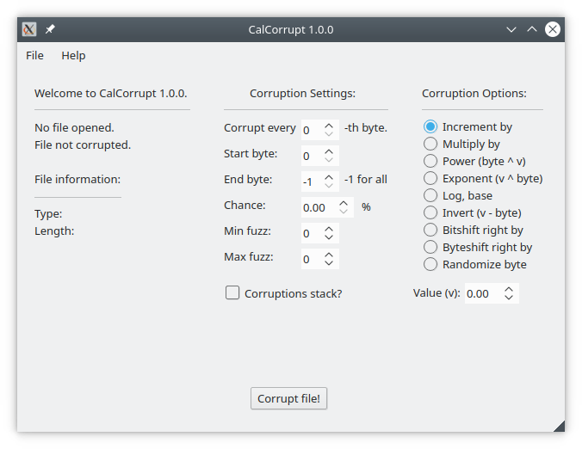Click the application icon in title bar
582x449 pixels.
[29, 29]
